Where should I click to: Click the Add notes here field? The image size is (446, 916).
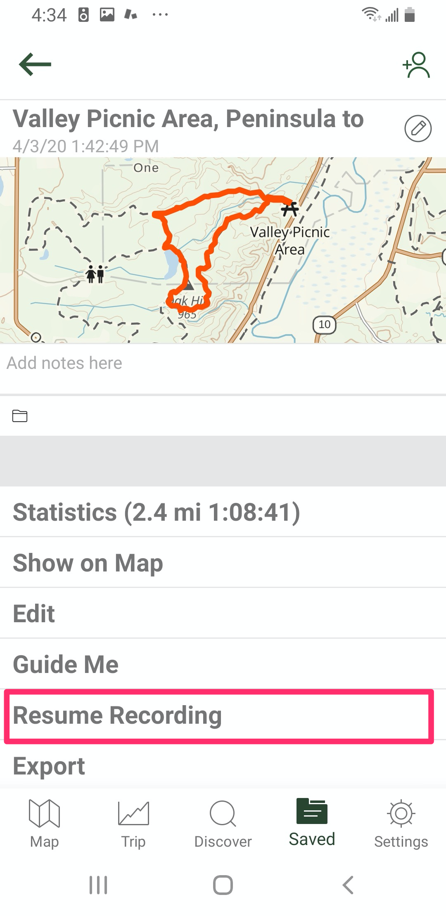[x=223, y=364]
